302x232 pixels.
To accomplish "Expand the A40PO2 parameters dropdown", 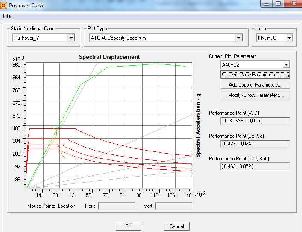I will [286, 65].
